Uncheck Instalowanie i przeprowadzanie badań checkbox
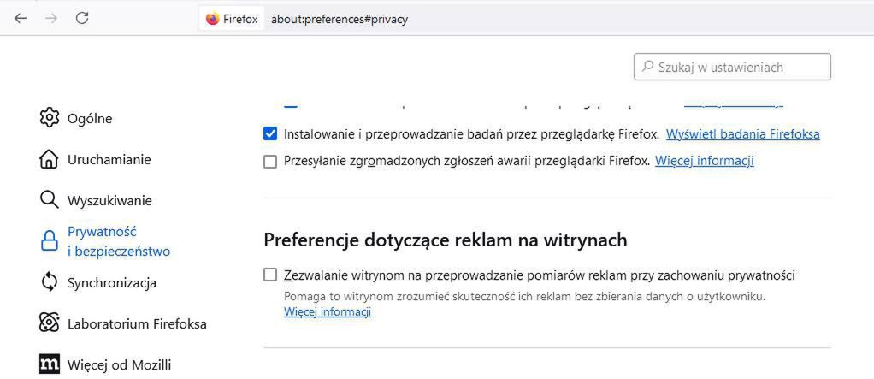 tap(270, 134)
